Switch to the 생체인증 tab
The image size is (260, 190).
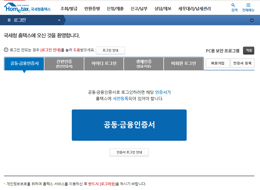[x=143, y=64]
